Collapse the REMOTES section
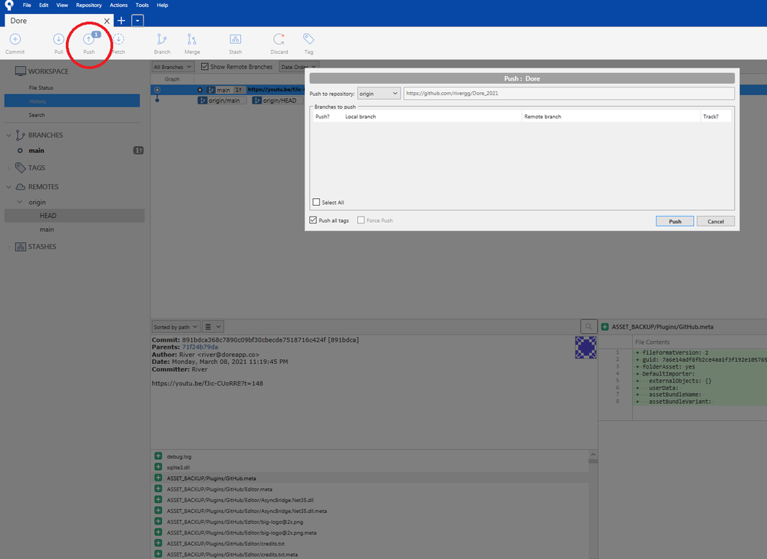 [x=8, y=187]
